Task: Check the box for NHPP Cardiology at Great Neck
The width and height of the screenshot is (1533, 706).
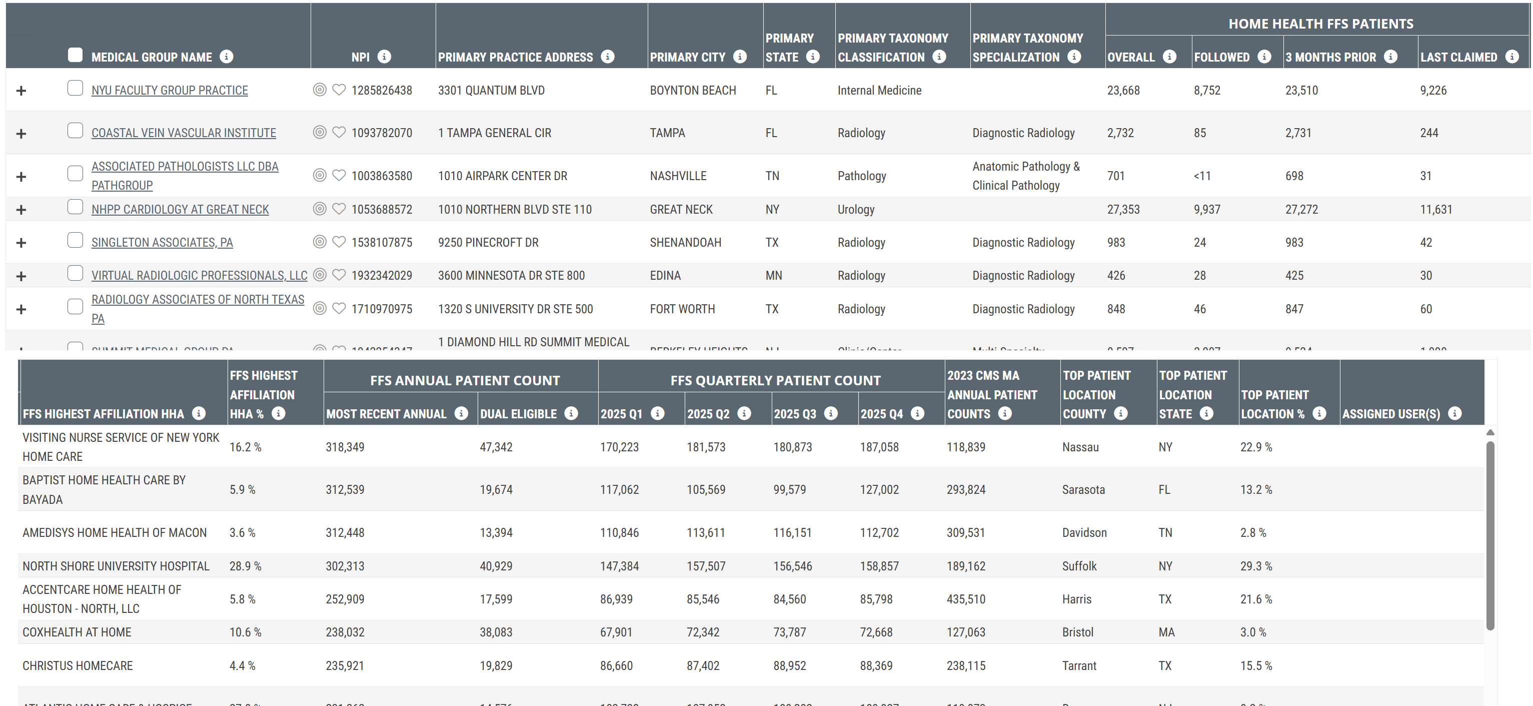Action: click(75, 207)
